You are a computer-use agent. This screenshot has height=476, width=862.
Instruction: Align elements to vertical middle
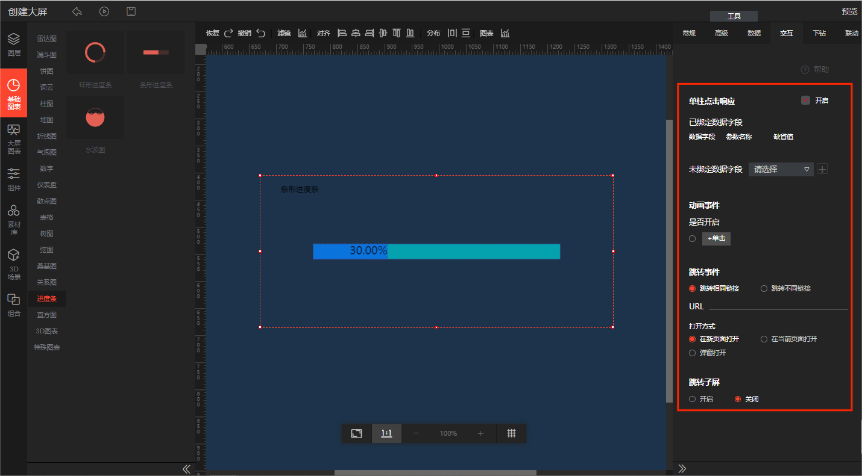383,33
